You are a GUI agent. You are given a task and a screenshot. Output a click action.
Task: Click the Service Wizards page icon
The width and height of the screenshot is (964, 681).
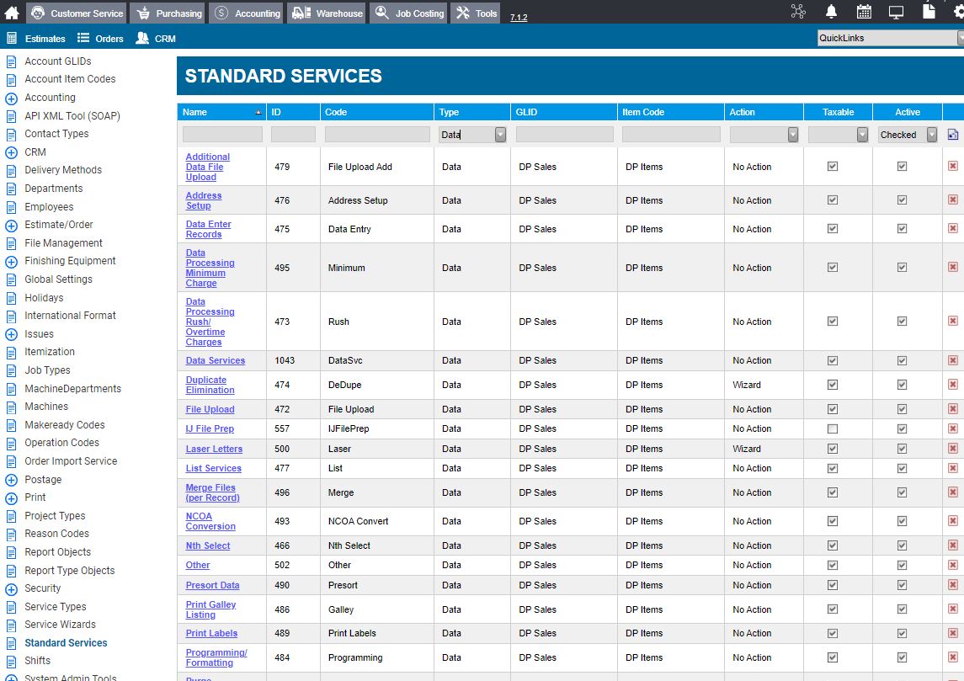click(11, 625)
